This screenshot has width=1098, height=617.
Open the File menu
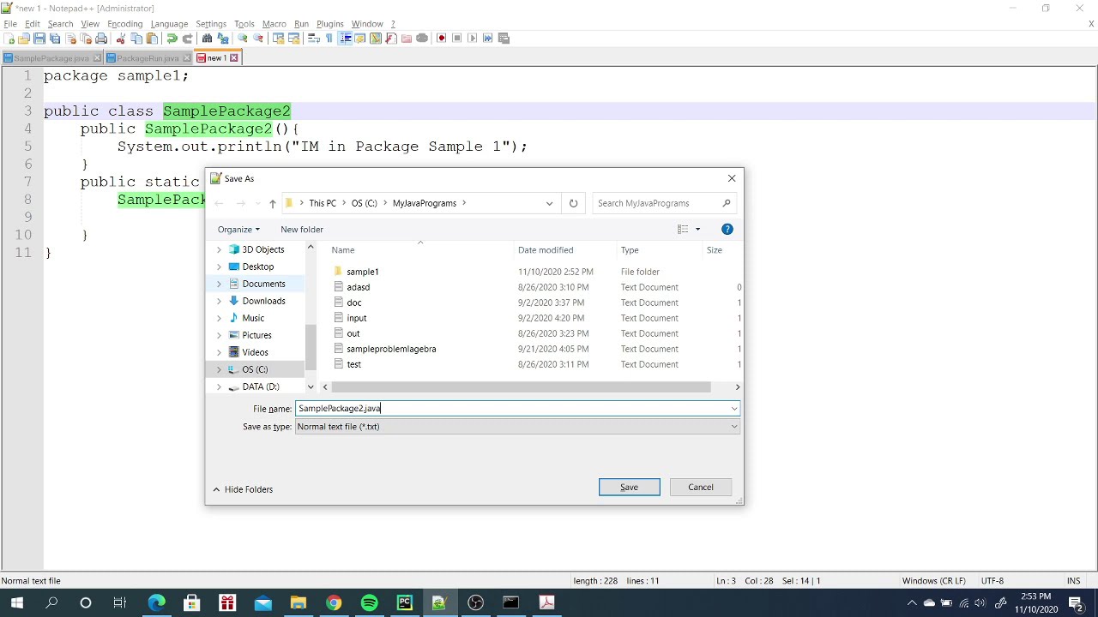10,24
